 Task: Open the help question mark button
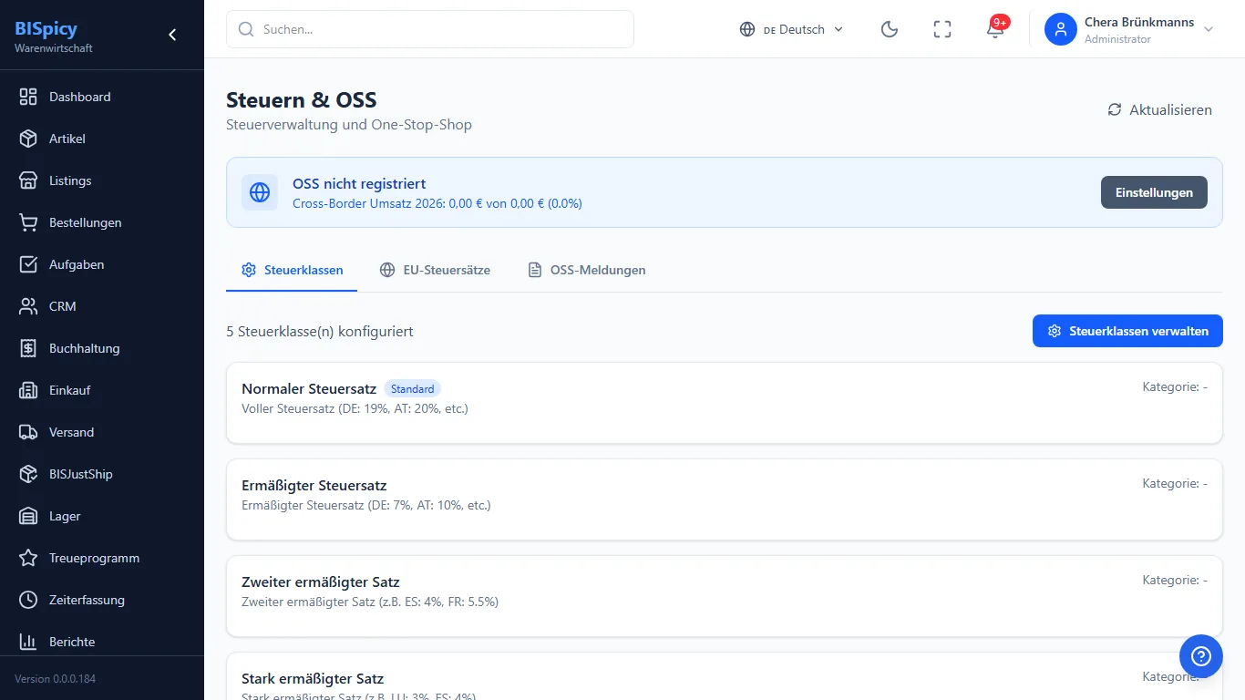pos(1201,656)
